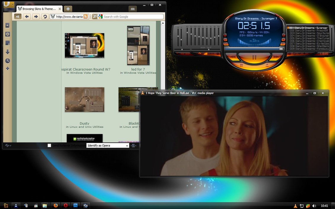
Task: Reload the deviantART page
Action: [x=45, y=17]
